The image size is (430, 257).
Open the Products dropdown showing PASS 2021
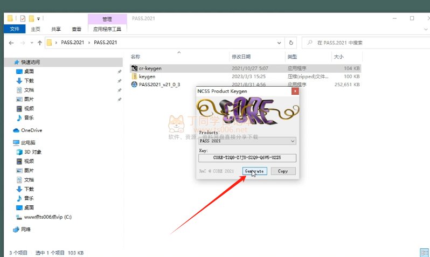pos(247,141)
